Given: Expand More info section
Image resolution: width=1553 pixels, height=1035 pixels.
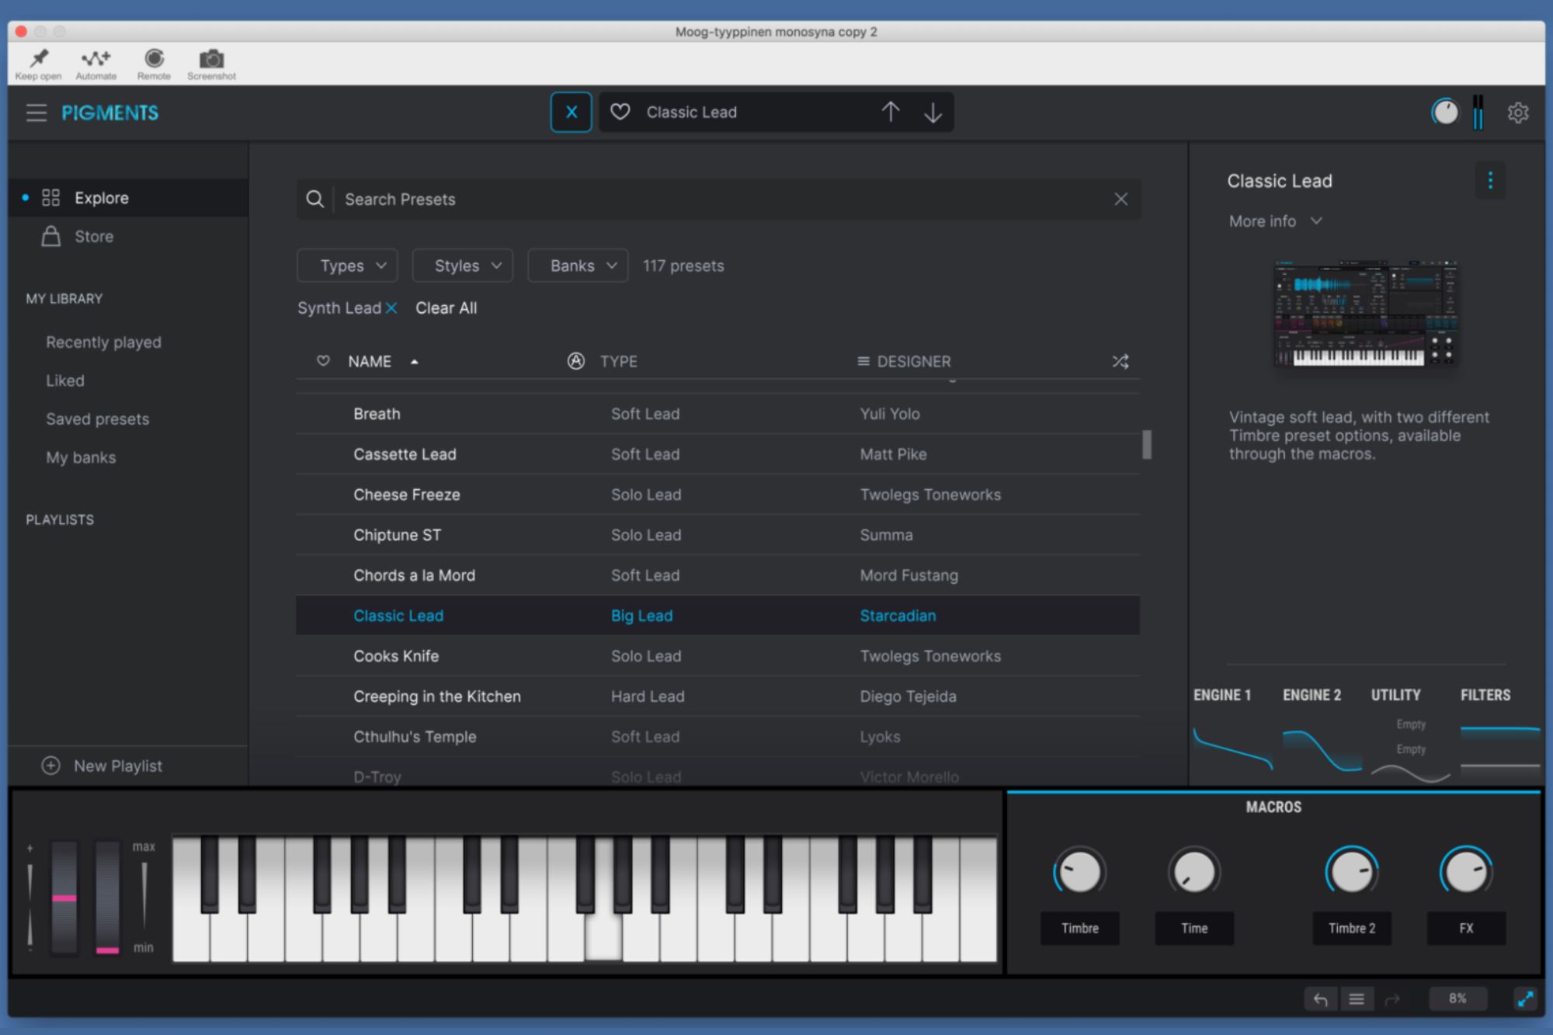Looking at the screenshot, I should [x=1275, y=221].
